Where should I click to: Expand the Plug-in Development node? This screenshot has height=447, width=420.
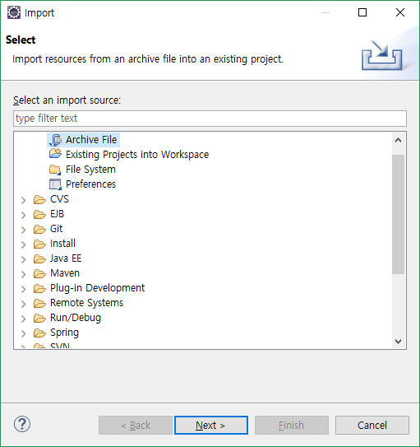pos(24,289)
